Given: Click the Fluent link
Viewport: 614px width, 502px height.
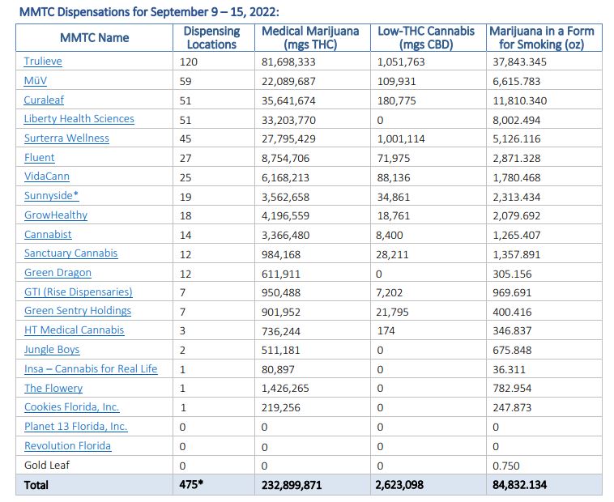Looking at the screenshot, I should tap(41, 158).
